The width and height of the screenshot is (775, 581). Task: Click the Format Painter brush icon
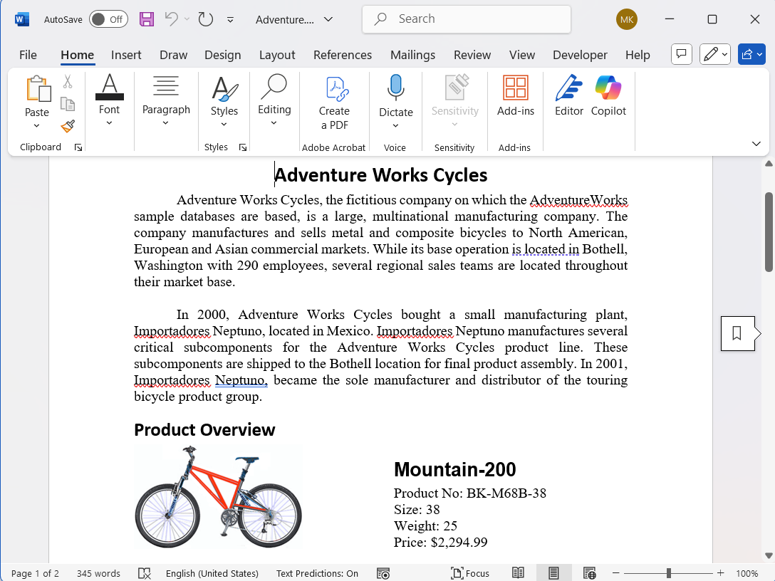[68, 126]
